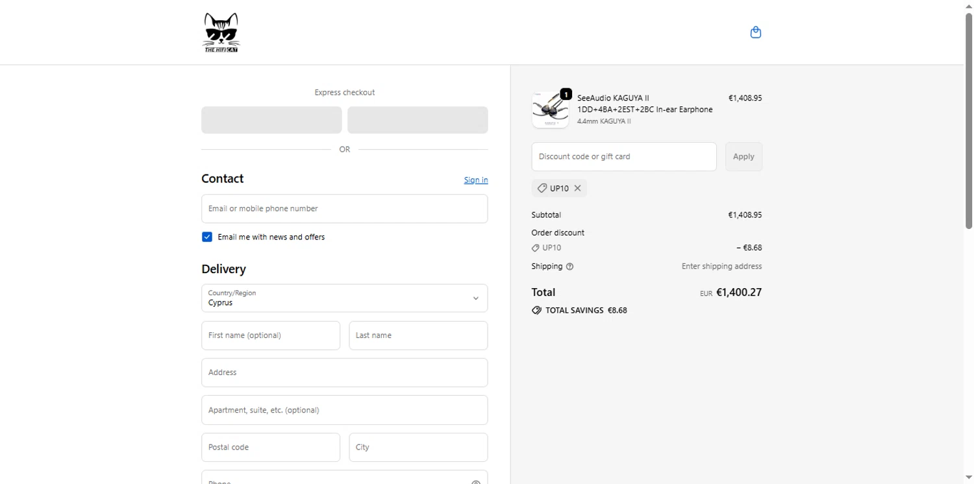This screenshot has width=974, height=484.
Task: Open the shopping bag cart icon
Action: 755,32
